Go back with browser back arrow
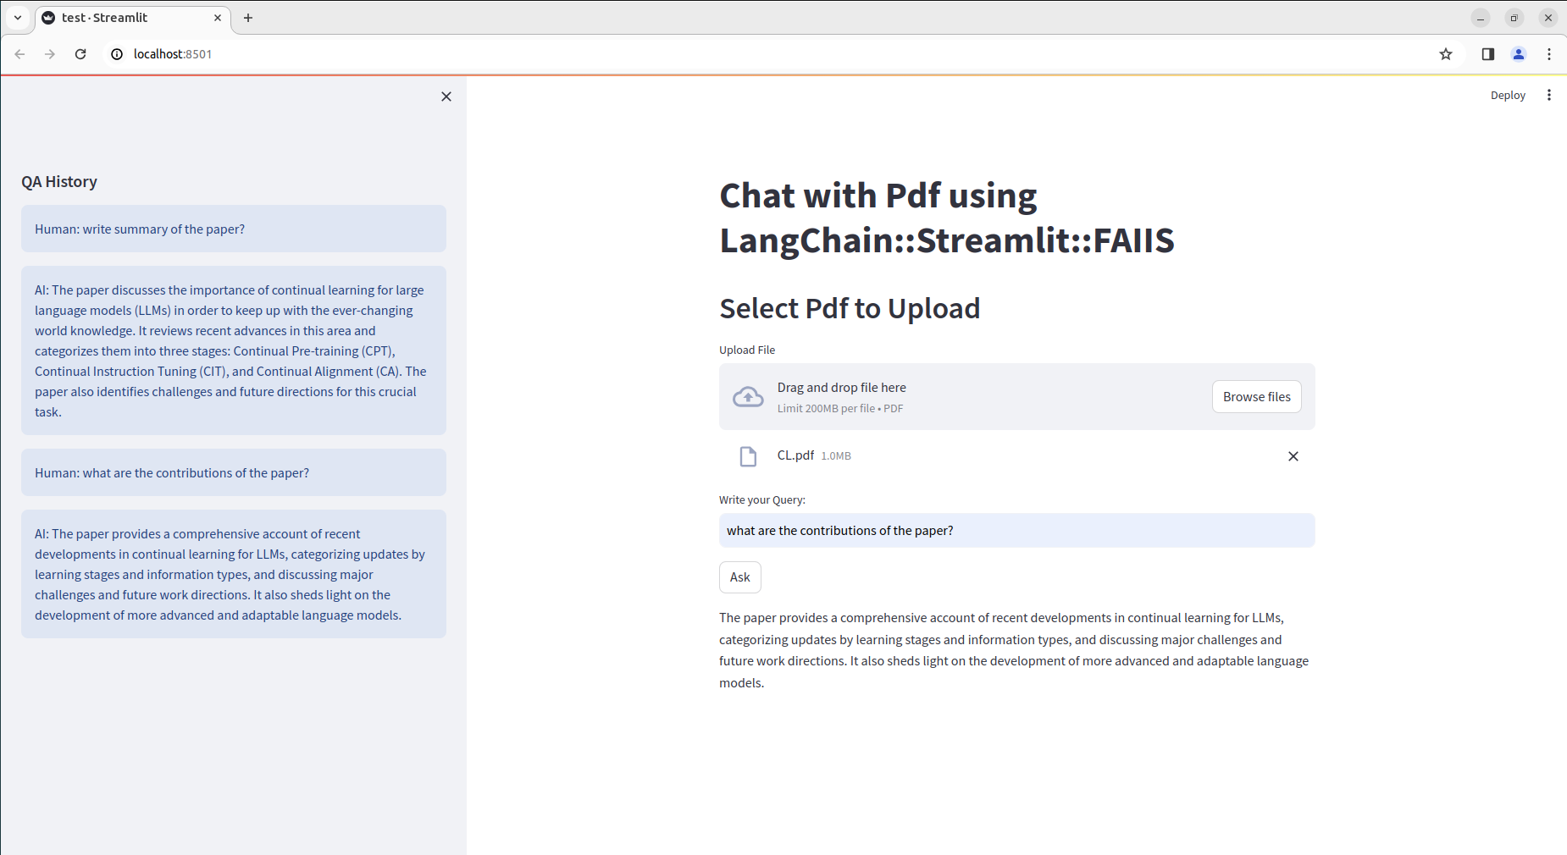Image resolution: width=1567 pixels, height=855 pixels. 20,54
